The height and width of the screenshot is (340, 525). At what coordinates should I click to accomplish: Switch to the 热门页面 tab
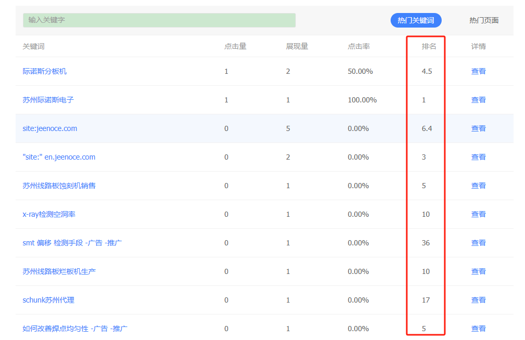[483, 20]
